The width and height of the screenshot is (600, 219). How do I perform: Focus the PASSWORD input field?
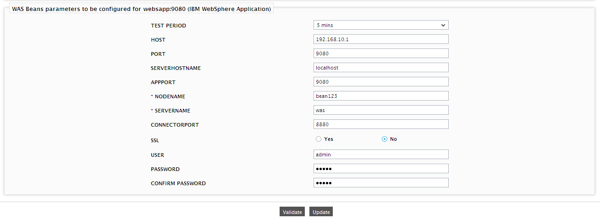(x=381, y=169)
